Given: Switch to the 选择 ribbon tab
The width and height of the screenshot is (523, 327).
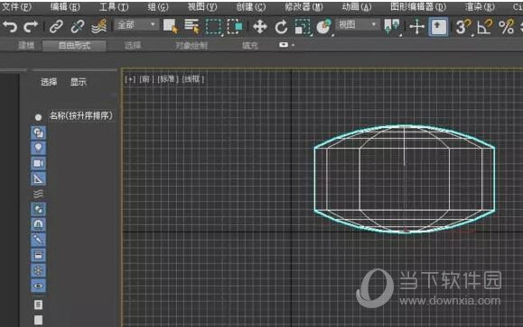Looking at the screenshot, I should click(x=133, y=45).
